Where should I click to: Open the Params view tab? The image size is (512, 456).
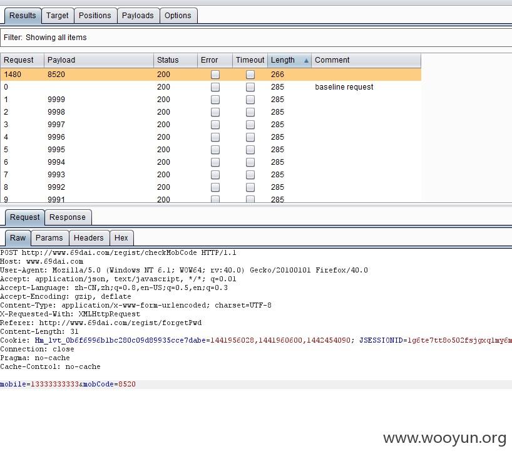click(49, 238)
